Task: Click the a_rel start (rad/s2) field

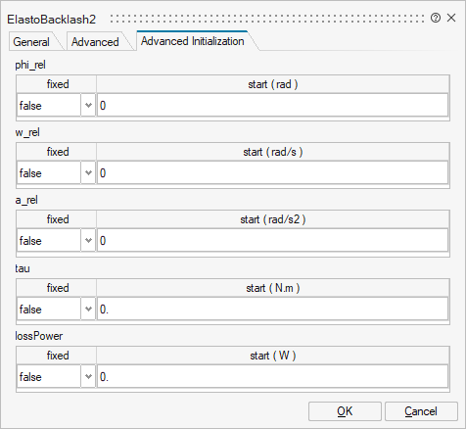Action: pyautogui.click(x=272, y=240)
